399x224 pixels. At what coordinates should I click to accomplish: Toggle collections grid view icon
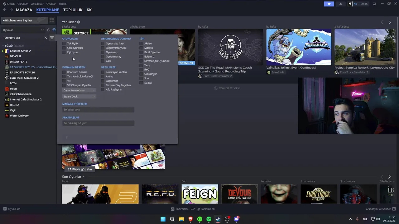(x=52, y=20)
